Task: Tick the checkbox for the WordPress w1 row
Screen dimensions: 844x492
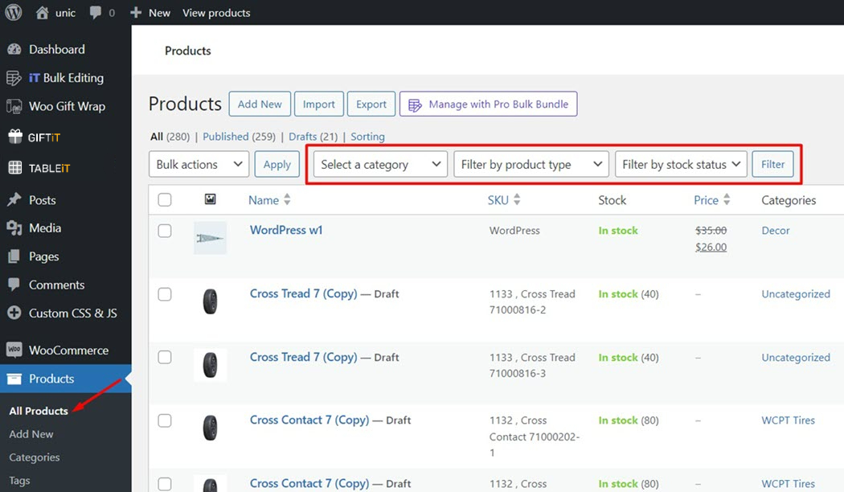Action: tap(165, 231)
